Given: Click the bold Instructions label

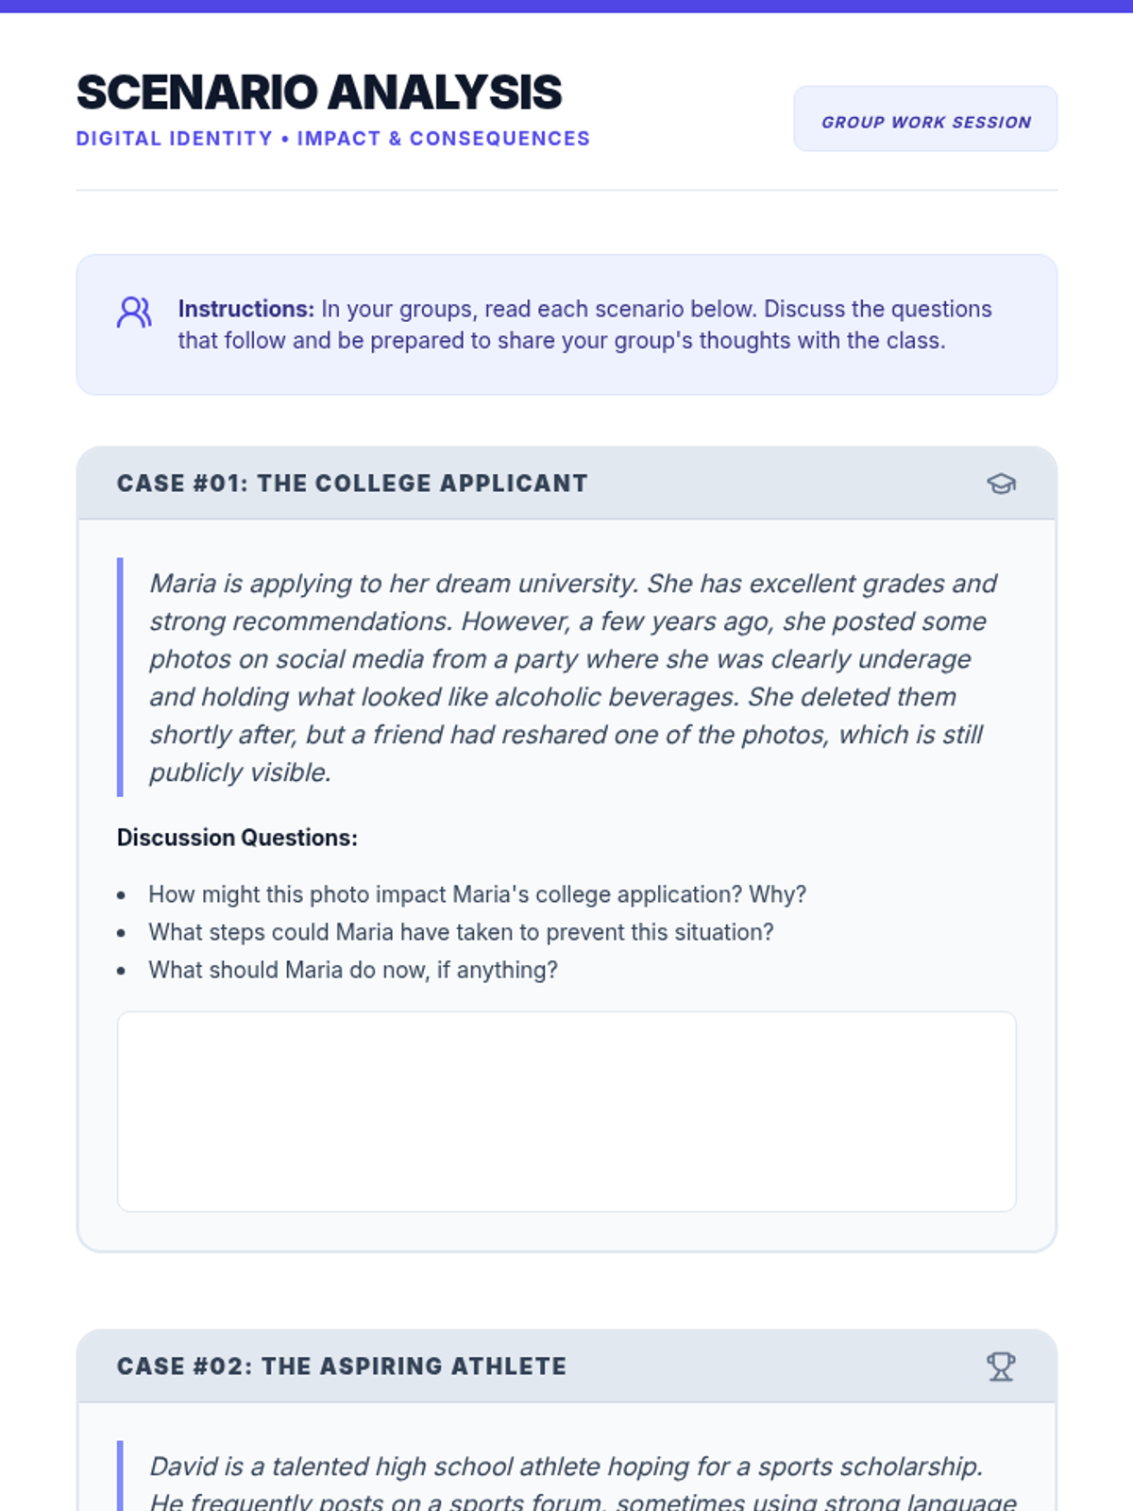Looking at the screenshot, I should coord(245,309).
